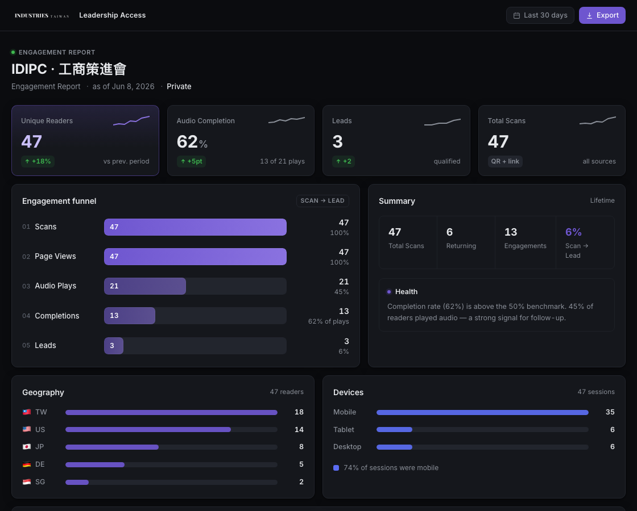Click the 47 readers count label
Screen dimensions: 637x511
[287, 392]
